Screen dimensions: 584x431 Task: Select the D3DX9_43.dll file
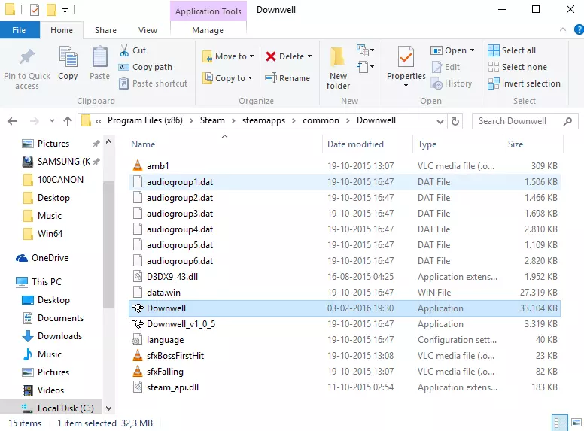[x=345, y=277]
